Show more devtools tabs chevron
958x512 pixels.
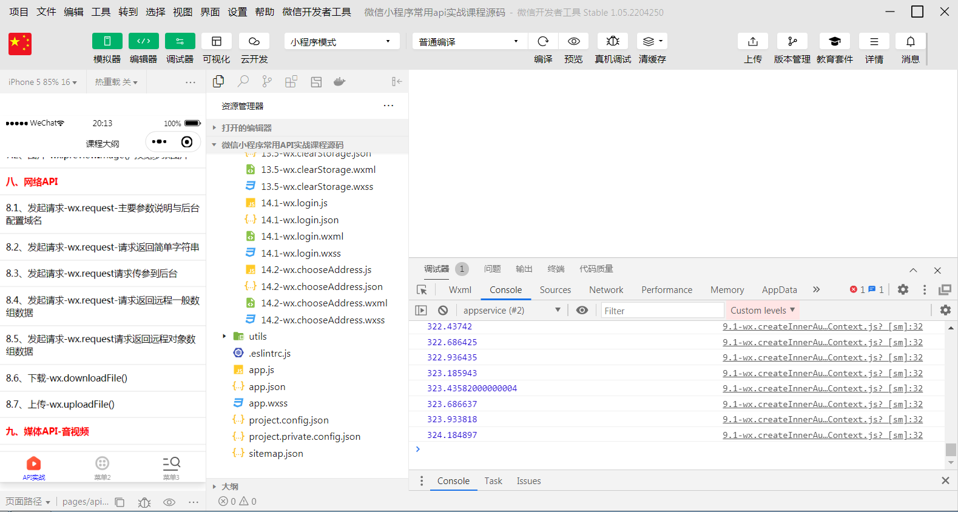[x=816, y=289]
